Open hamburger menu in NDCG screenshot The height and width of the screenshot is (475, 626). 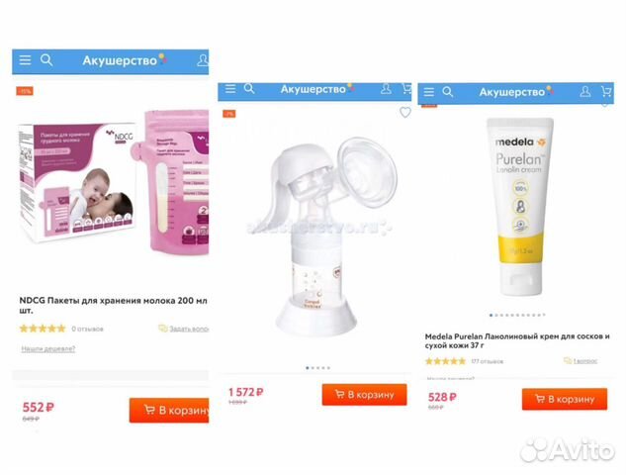click(x=25, y=60)
